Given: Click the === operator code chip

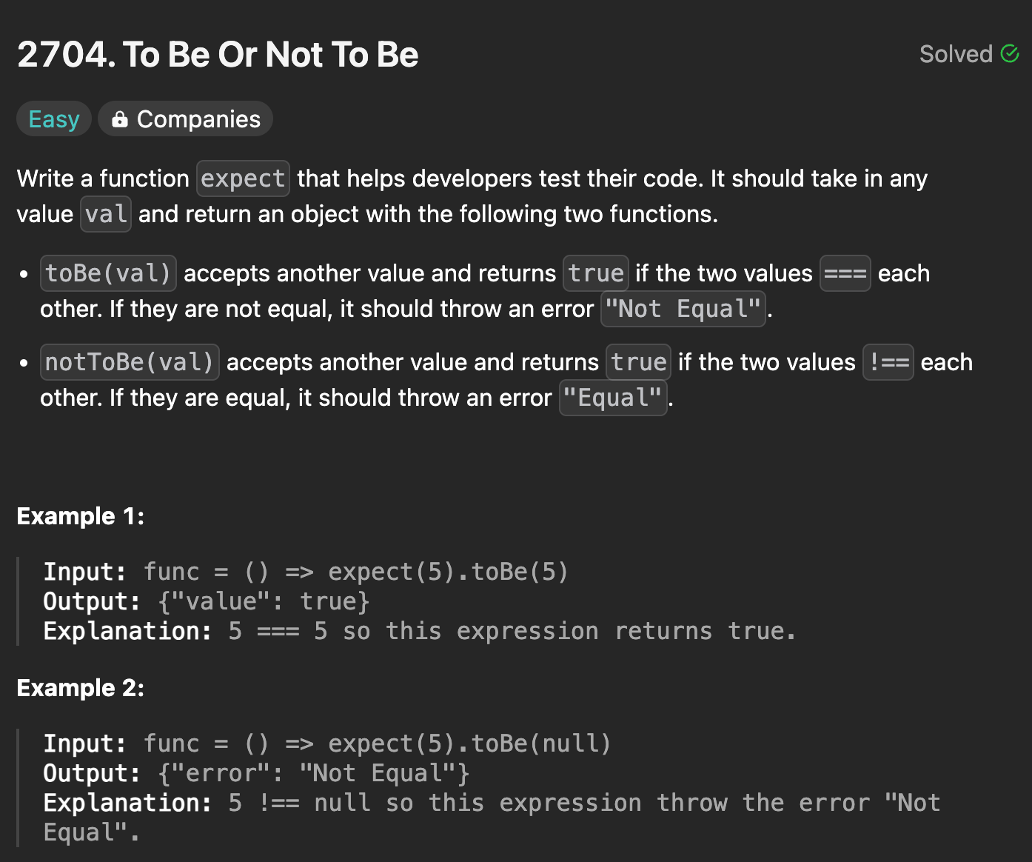Looking at the screenshot, I should [845, 273].
